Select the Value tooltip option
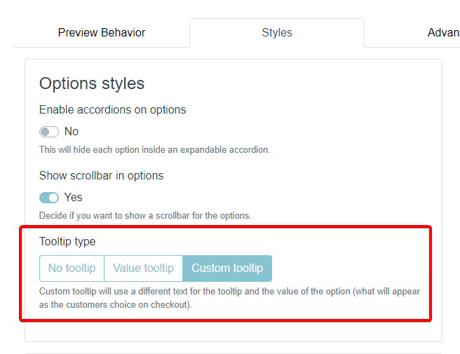Viewport: 460px width, 354px height. 143,268
